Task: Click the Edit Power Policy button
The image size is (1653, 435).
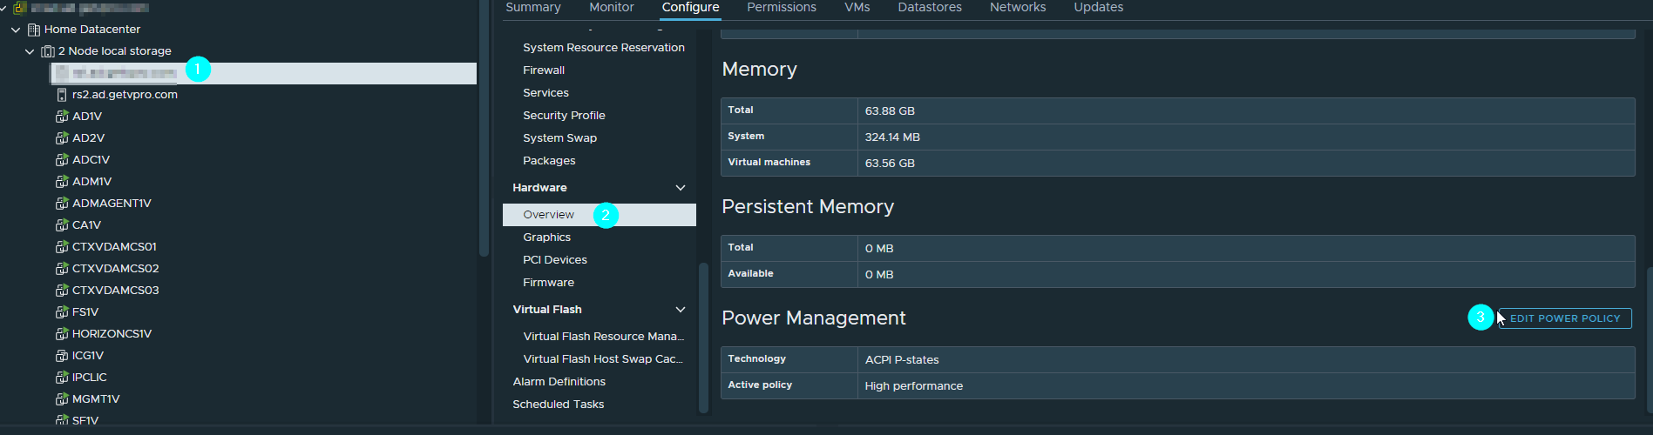Action: click(1564, 318)
